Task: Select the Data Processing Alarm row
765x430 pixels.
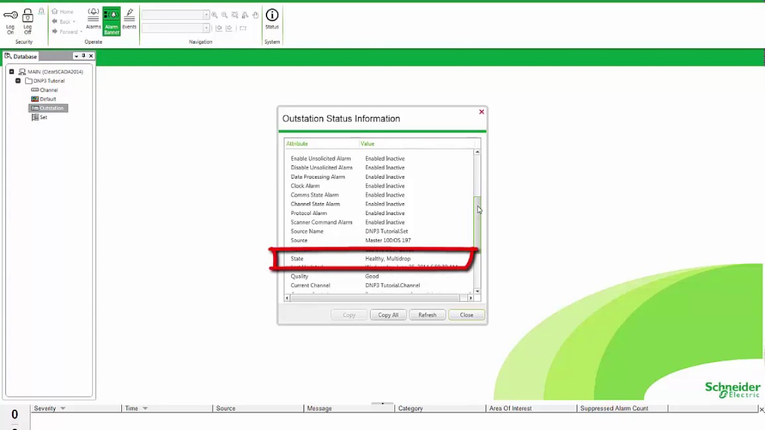Action: 379,177
